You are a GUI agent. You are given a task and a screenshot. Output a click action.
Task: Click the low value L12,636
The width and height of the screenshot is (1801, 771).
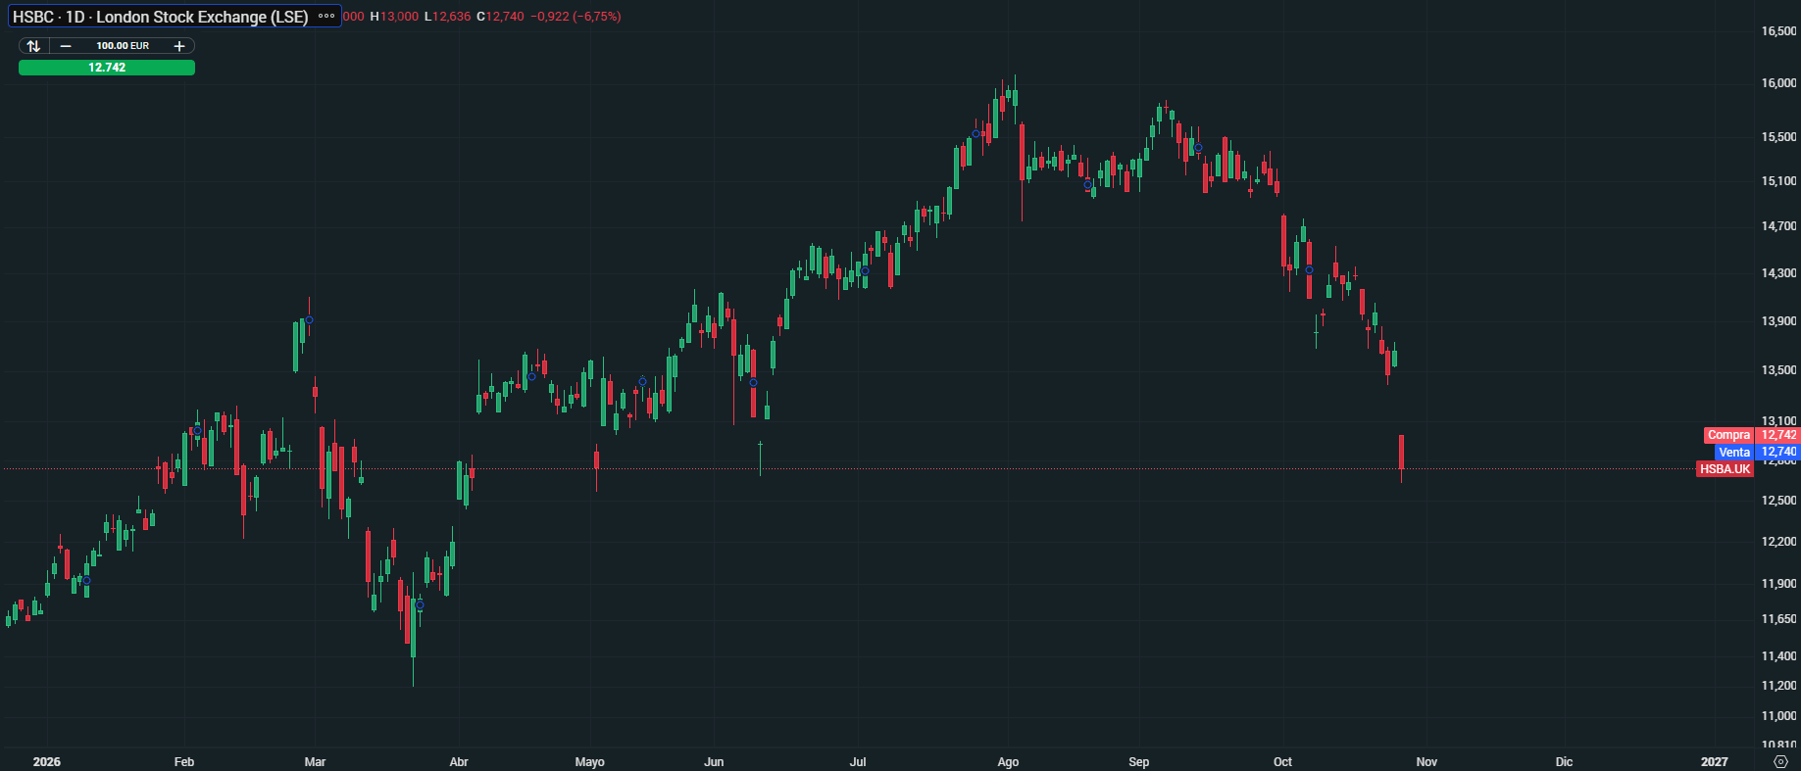point(447,17)
